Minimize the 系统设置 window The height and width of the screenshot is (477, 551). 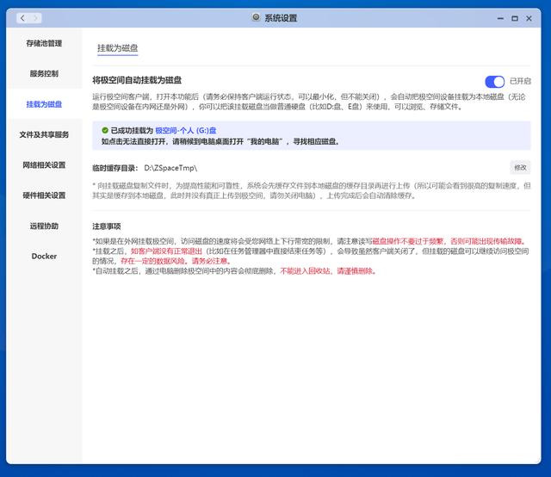coord(500,18)
